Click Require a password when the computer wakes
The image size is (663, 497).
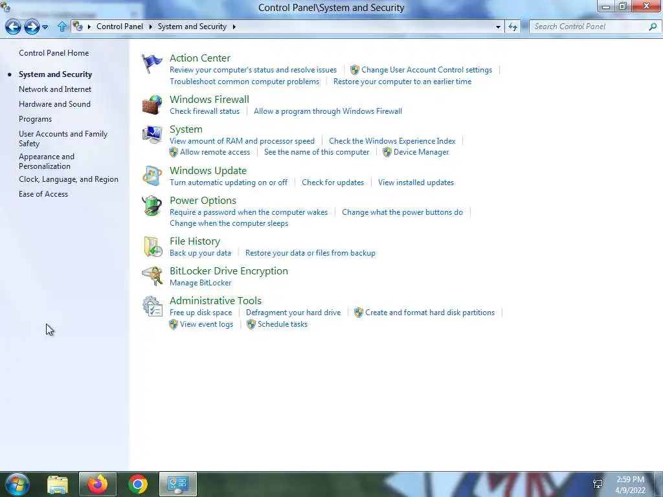(249, 212)
